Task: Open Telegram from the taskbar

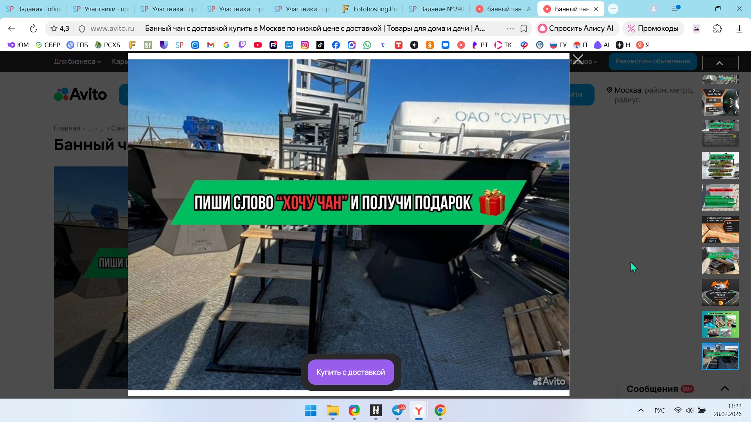Action: (397, 410)
